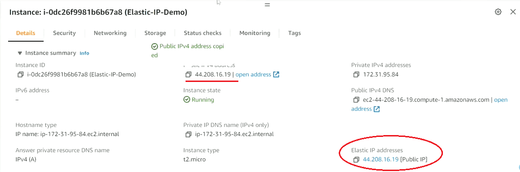
Task: Collapse the Instance summary section
Action: point(20,53)
